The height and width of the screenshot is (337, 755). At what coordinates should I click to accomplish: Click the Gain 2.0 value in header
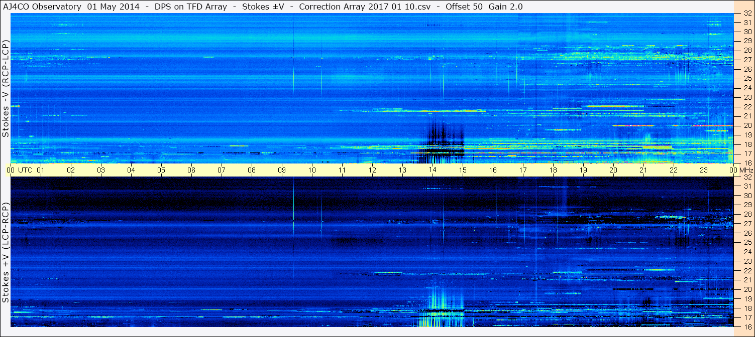point(505,7)
